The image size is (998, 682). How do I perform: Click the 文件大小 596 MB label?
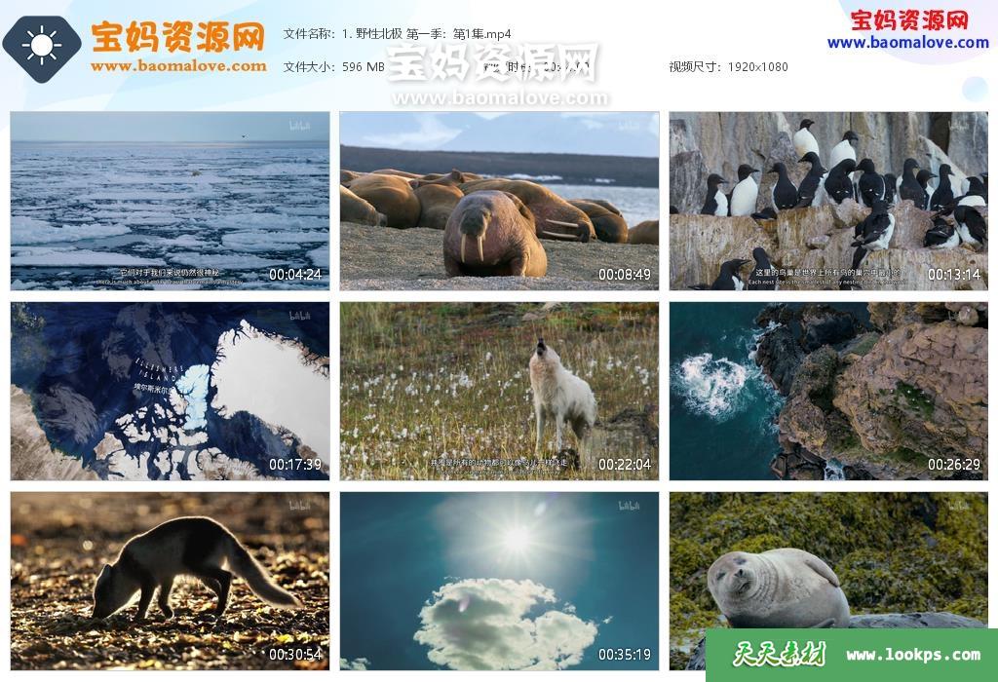click(333, 67)
